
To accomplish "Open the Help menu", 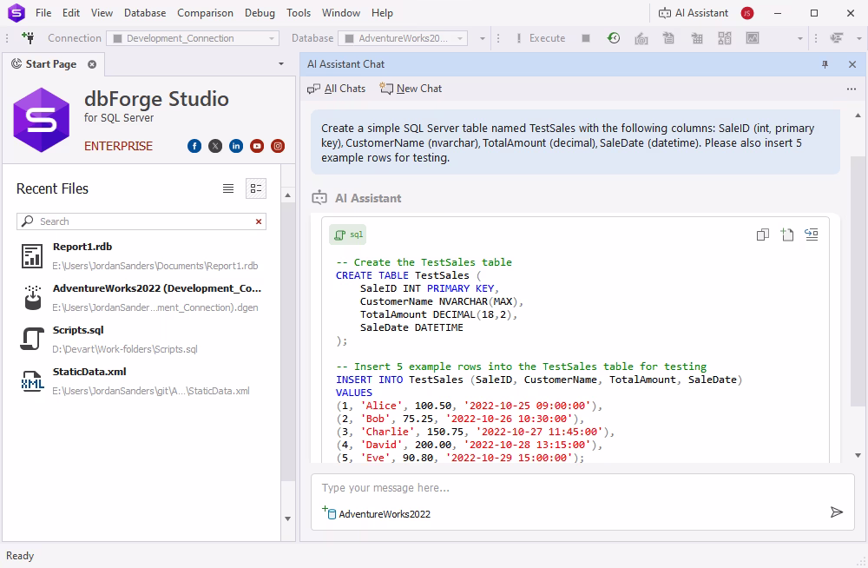I will click(382, 13).
